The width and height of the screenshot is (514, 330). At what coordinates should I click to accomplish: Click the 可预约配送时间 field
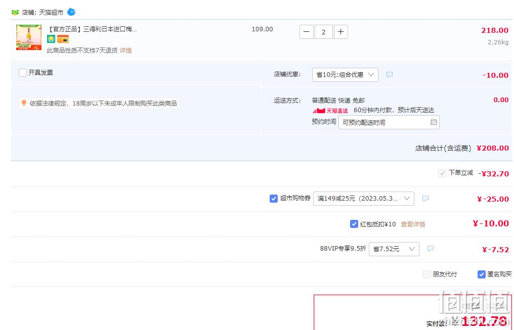point(389,122)
